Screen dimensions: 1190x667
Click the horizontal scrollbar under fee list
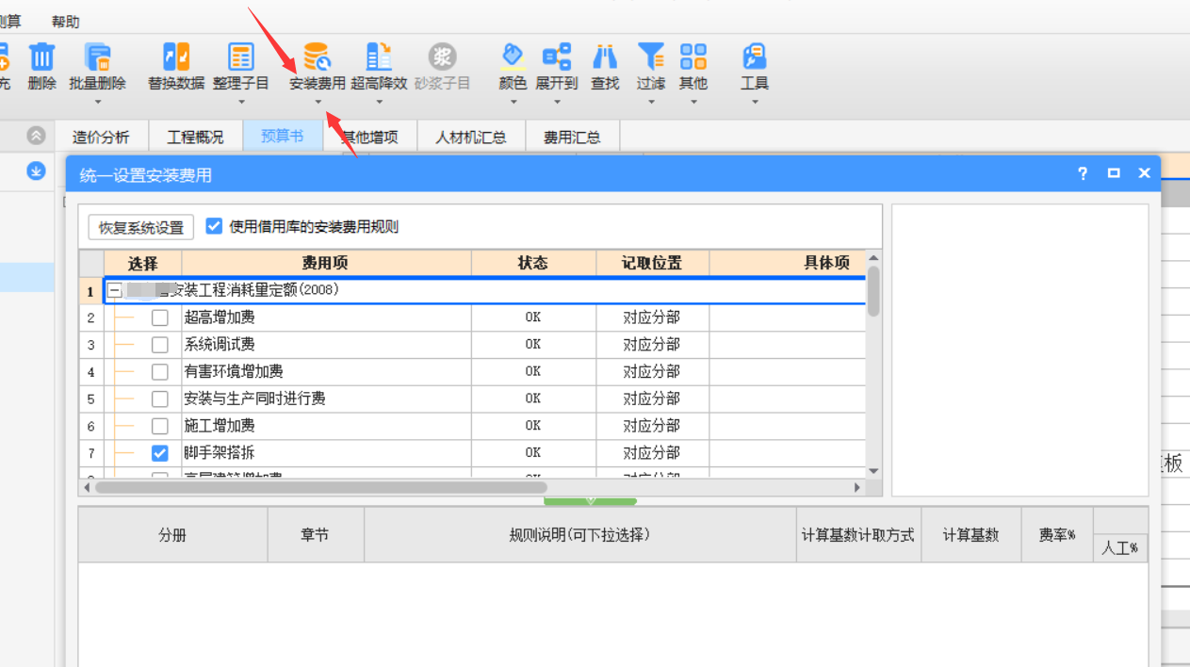(321, 487)
